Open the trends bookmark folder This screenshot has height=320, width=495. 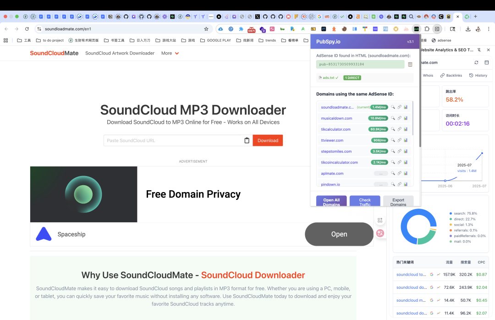point(267,40)
